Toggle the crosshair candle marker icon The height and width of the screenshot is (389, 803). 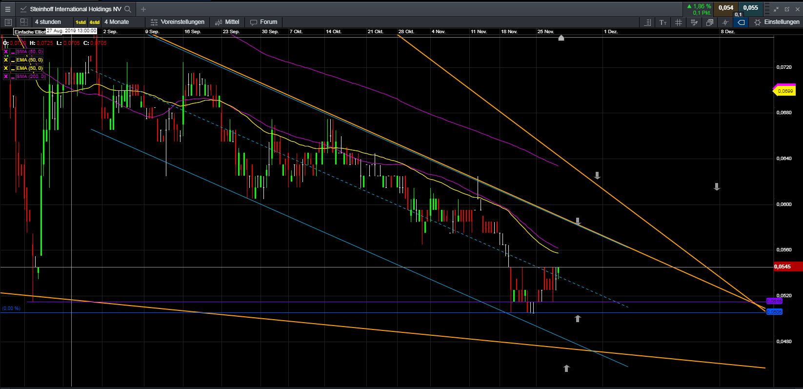tap(725, 22)
